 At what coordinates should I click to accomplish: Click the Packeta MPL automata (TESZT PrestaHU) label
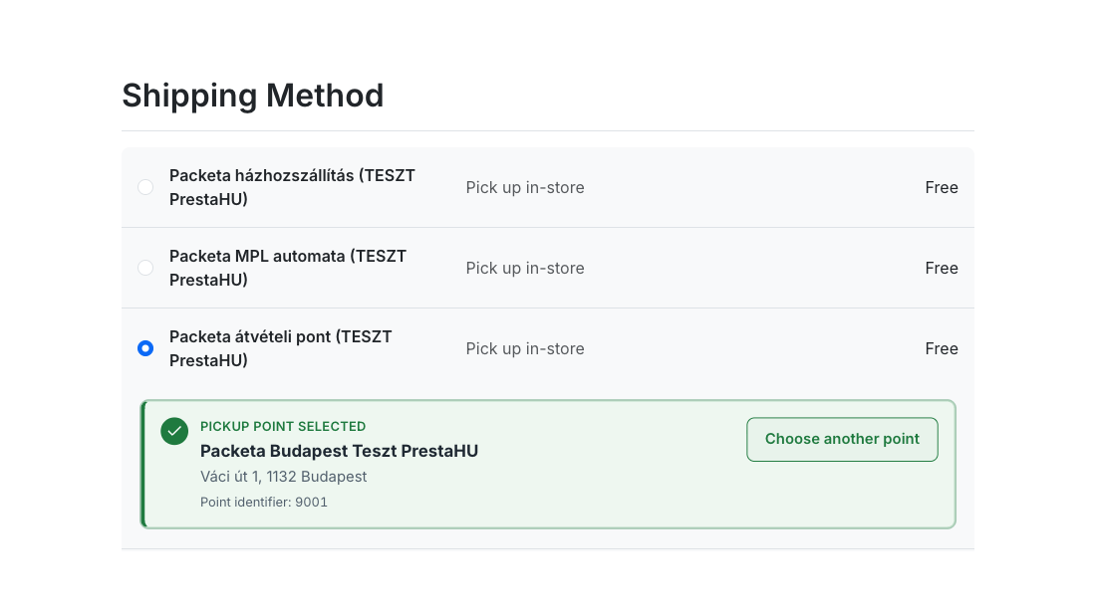(x=288, y=268)
